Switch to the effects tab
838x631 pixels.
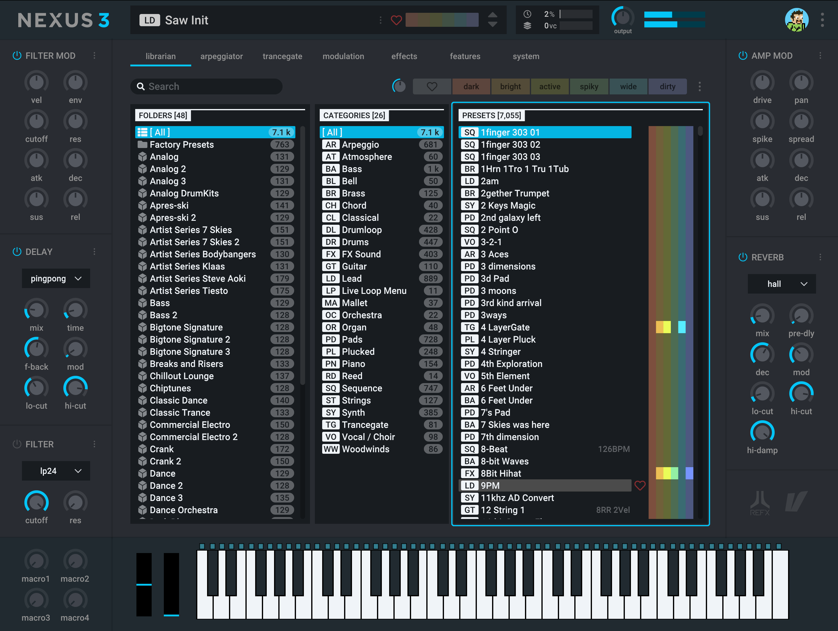point(404,56)
